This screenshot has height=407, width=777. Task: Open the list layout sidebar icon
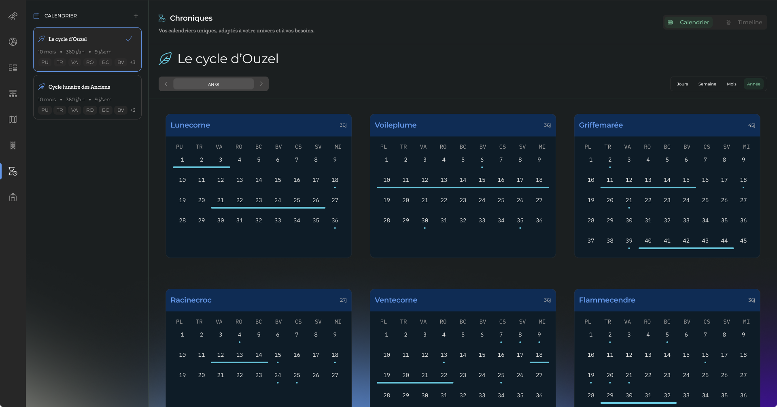point(13,68)
